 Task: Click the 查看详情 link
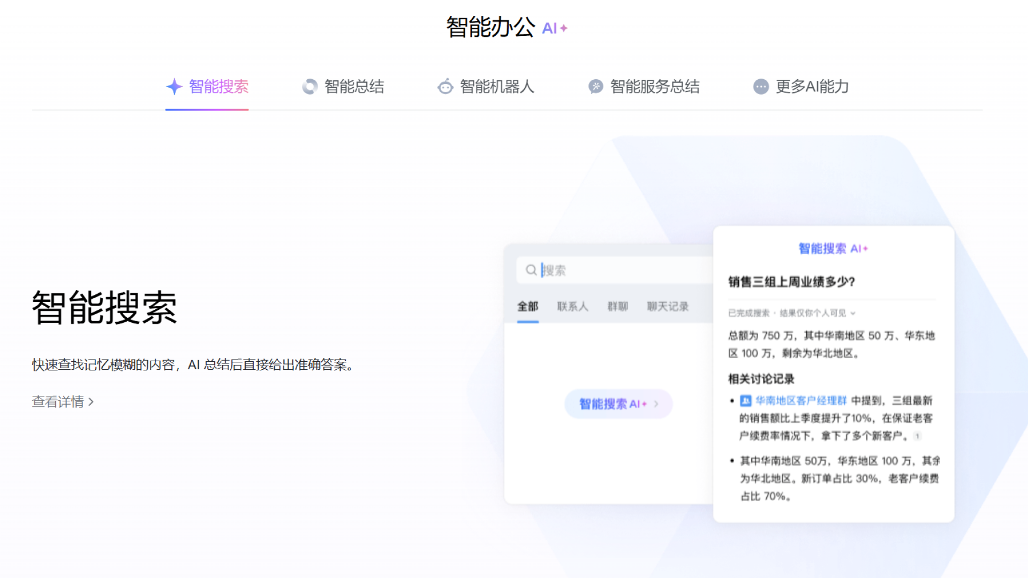[x=58, y=401]
